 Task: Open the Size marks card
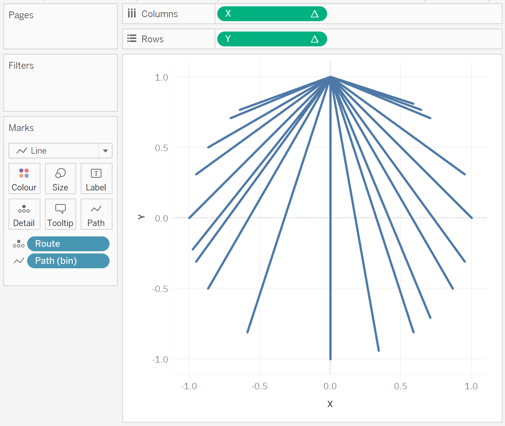[61, 178]
